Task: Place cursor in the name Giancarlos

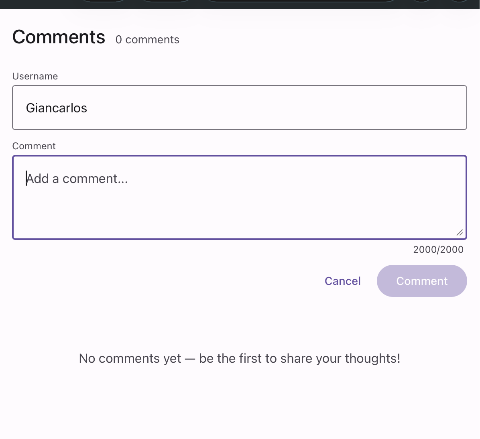Action: pos(56,108)
